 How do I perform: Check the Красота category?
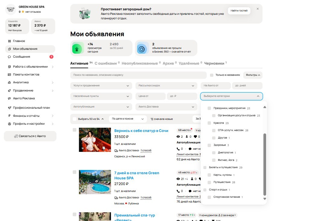(x=209, y=123)
